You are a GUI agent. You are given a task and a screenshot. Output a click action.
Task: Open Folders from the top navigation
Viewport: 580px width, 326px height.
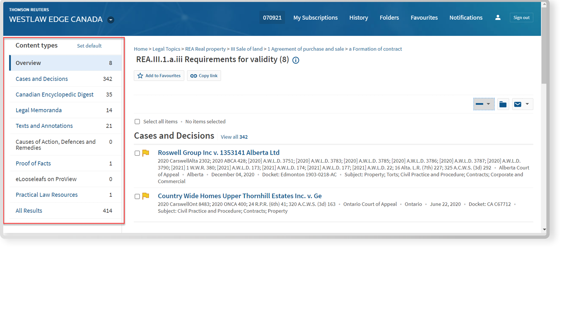[x=389, y=17]
